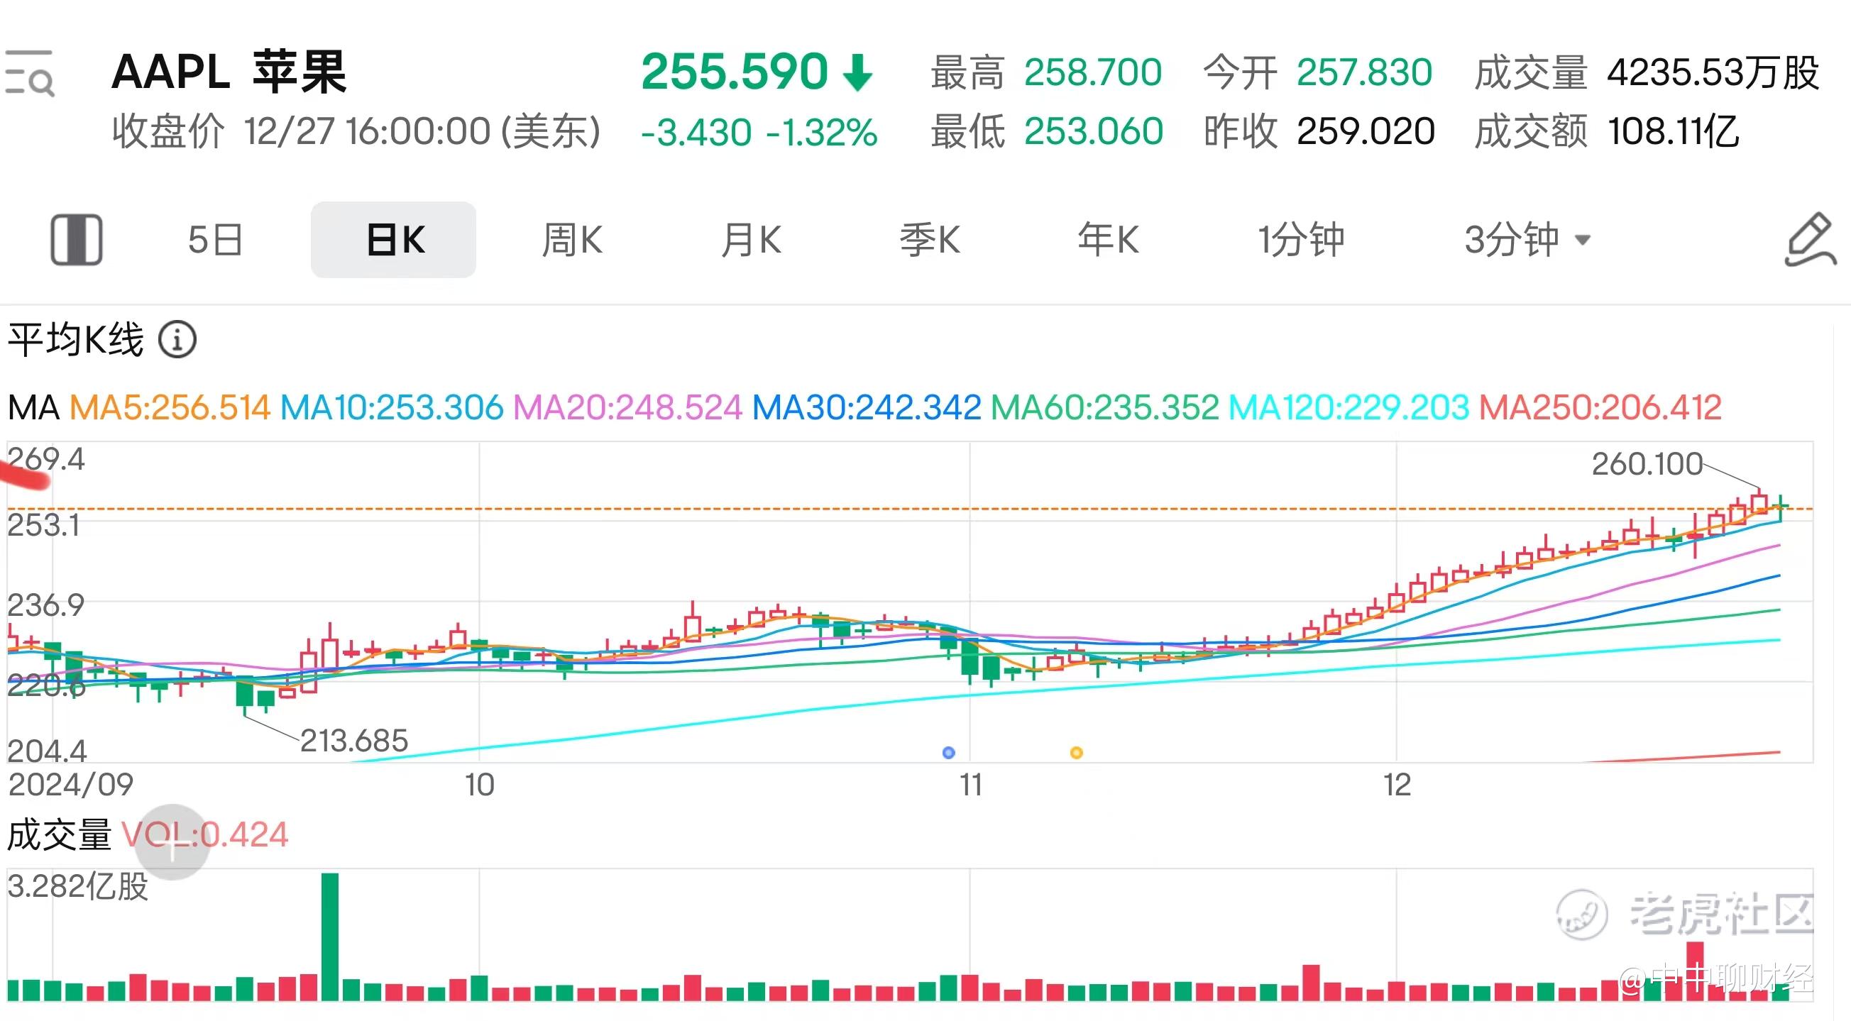1851x1021 pixels.
Task: Select the 季K period
Action: 930,240
